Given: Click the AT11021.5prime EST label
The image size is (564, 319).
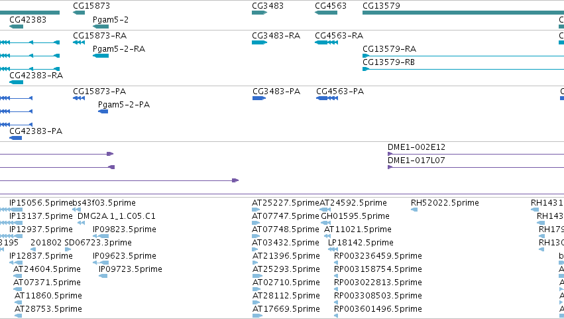Looking at the screenshot, I should pos(358,229).
